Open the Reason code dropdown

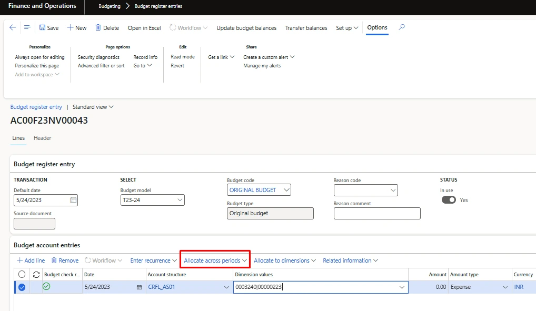393,190
